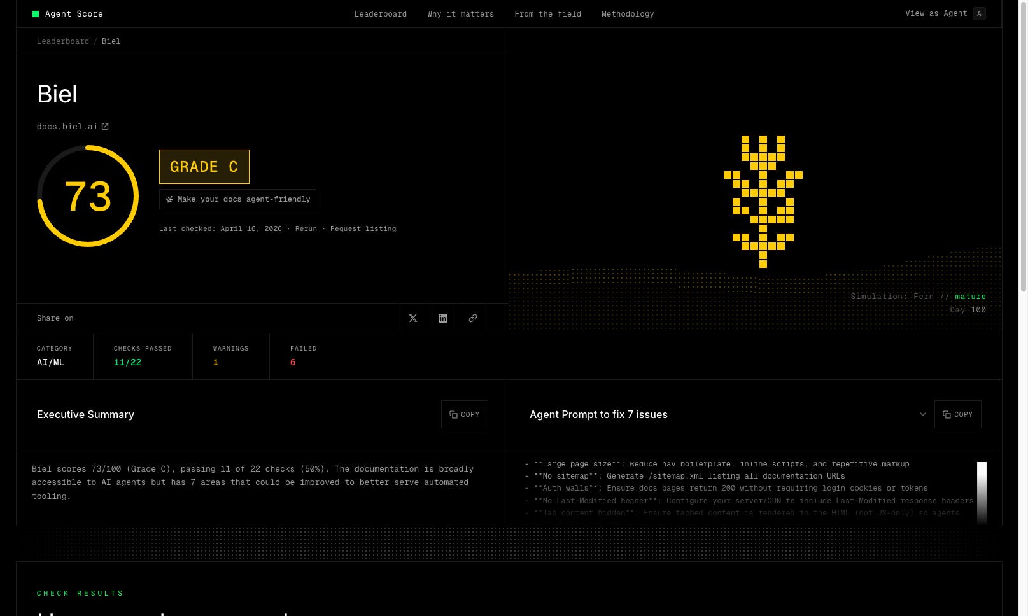
Task: Click the Checks Passed 11/22 value
Action: tap(128, 362)
